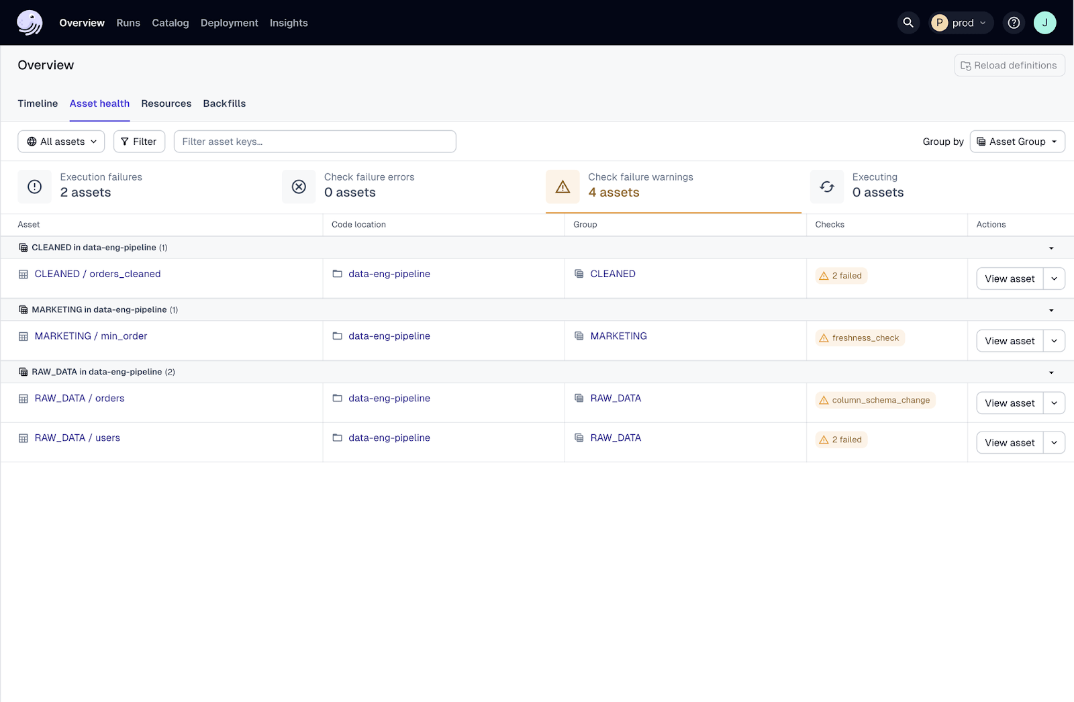Click the table icon beside RAW_DATA / users
Screen dimensions: 1074x702
[x=23, y=438]
